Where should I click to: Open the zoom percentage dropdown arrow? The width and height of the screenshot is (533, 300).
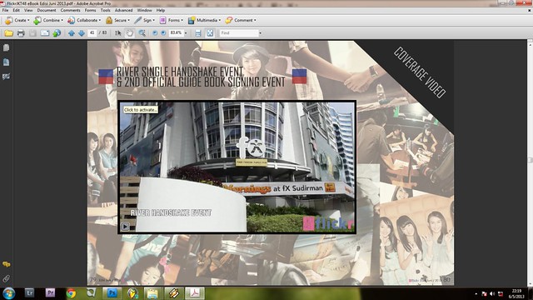pos(186,33)
